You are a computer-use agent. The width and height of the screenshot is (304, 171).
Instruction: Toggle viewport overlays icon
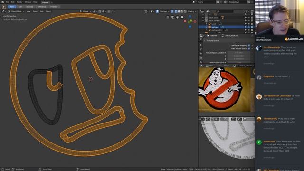point(157,11)
